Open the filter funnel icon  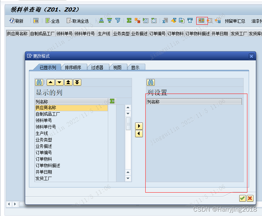click(x=118, y=20)
